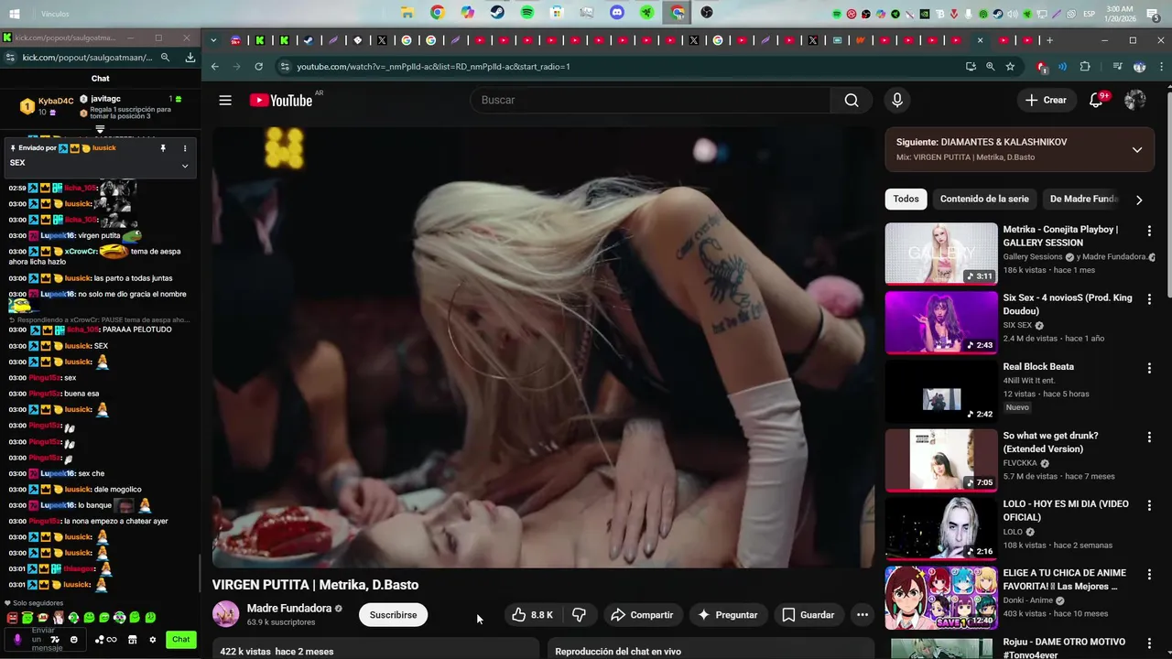Save the video with Guardar

[x=808, y=615]
